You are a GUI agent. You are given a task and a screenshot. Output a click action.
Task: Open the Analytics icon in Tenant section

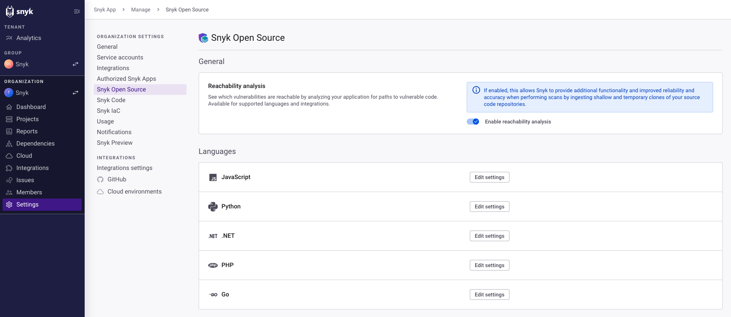9,38
